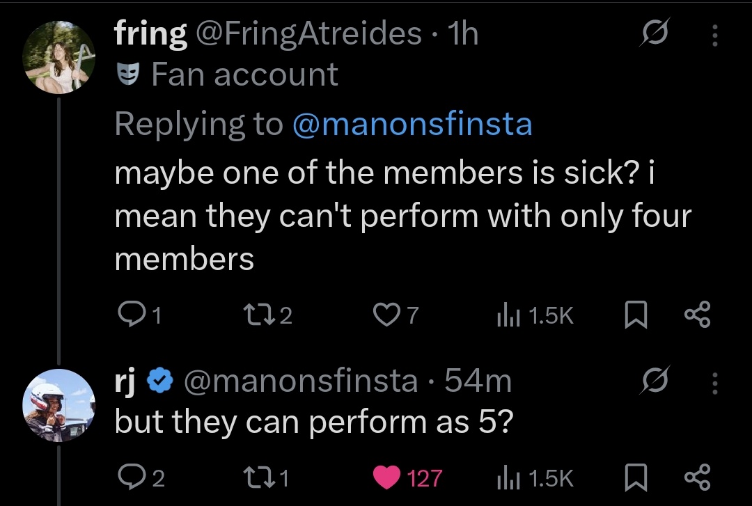Open more options menu on rj's tweet
Viewport: 752px width, 506px height.
[x=714, y=381]
